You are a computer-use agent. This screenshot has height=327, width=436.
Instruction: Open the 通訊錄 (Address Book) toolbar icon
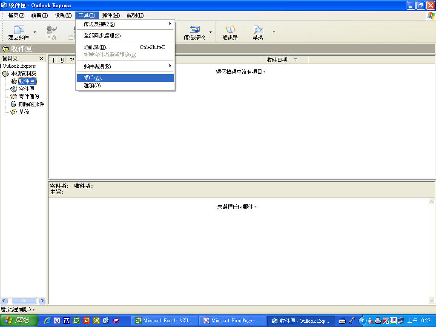click(x=230, y=32)
